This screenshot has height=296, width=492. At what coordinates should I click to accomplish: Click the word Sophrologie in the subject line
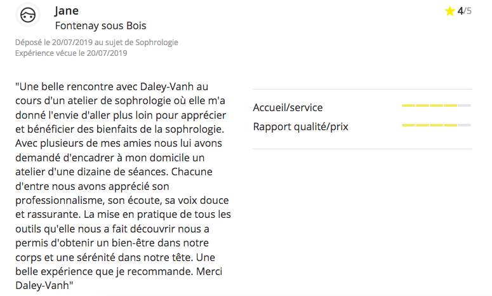tap(157, 43)
